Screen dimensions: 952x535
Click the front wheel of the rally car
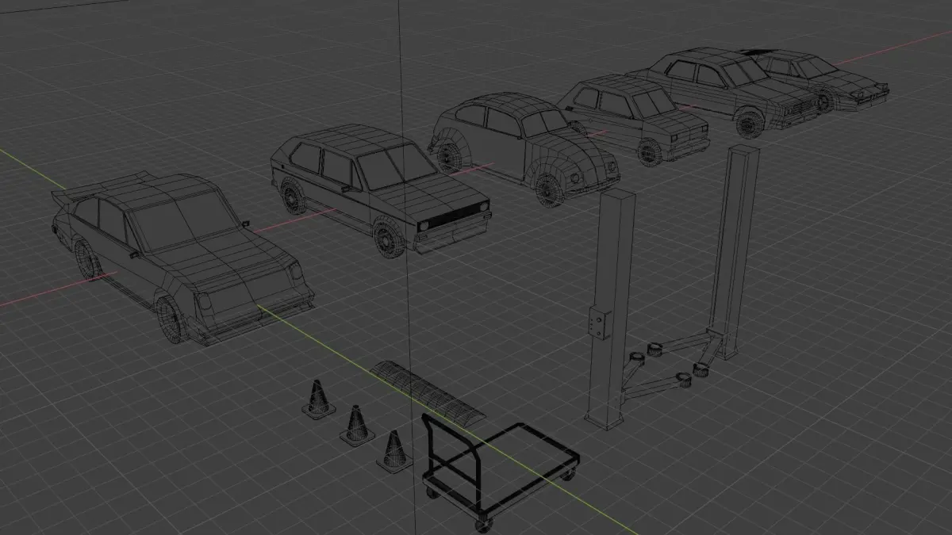(171, 319)
